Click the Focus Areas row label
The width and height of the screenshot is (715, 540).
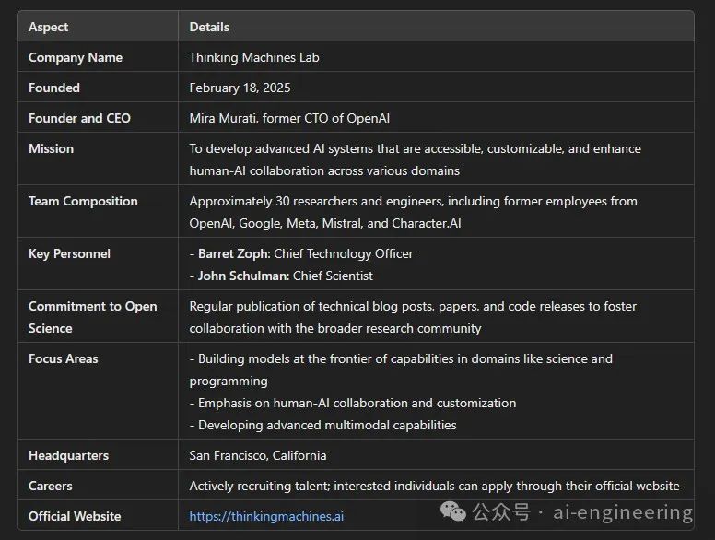63,358
